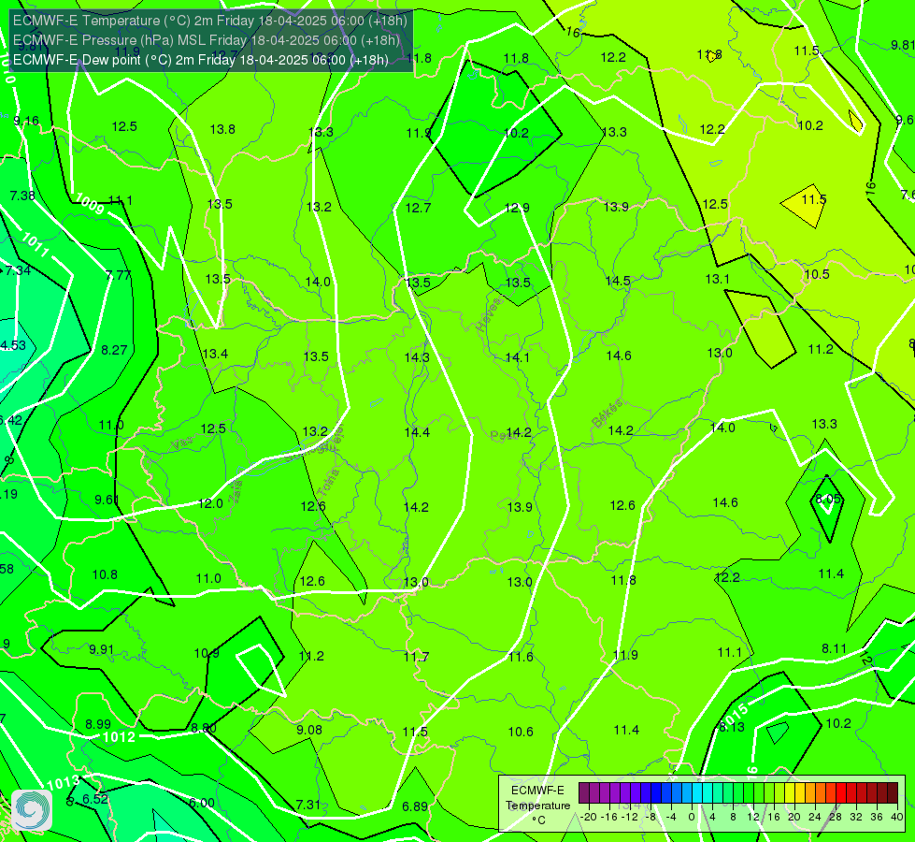This screenshot has width=915, height=842.
Task: Click the dew point value '13.1'
Action: pyautogui.click(x=717, y=280)
